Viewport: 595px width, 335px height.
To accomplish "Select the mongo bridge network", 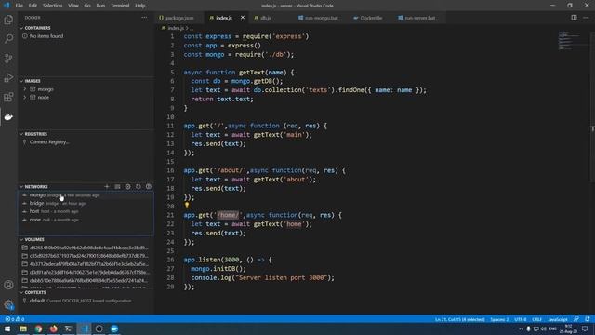I will [86, 194].
